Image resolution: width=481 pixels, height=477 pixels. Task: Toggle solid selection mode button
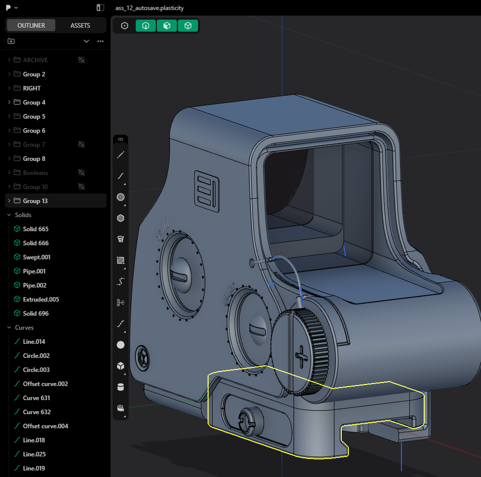pyautogui.click(x=188, y=26)
